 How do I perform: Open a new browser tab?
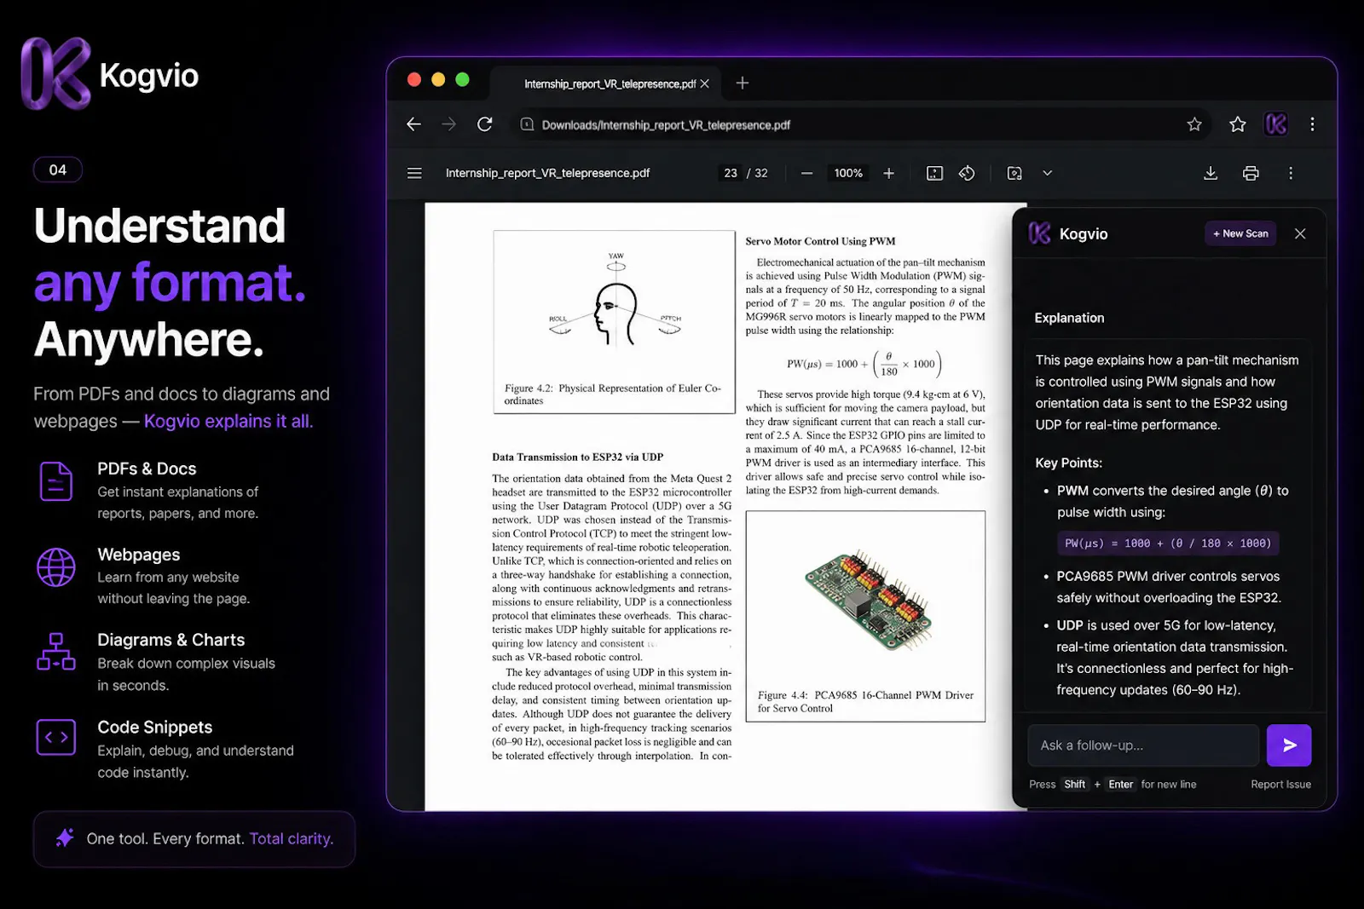click(742, 83)
